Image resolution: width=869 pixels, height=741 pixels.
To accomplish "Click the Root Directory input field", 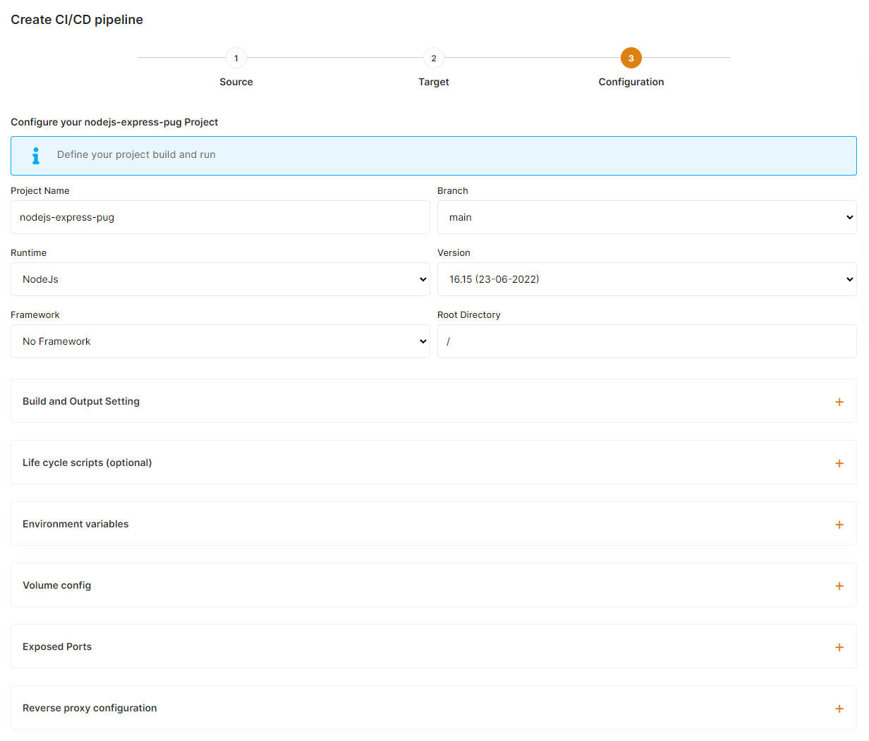I will point(646,341).
